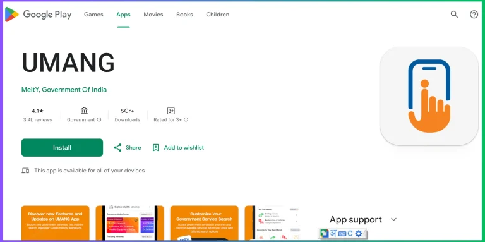The height and width of the screenshot is (242, 485).
Task: Click the Rated for 3+ label
Action: pos(167,120)
